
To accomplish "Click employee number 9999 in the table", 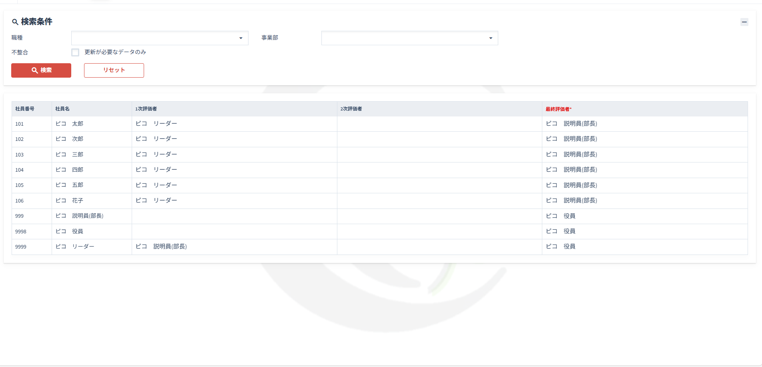I will pos(21,247).
